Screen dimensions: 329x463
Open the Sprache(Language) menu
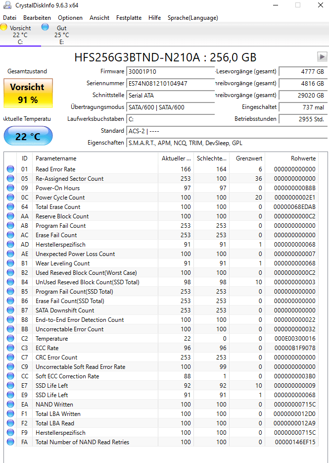pyautogui.click(x=193, y=18)
